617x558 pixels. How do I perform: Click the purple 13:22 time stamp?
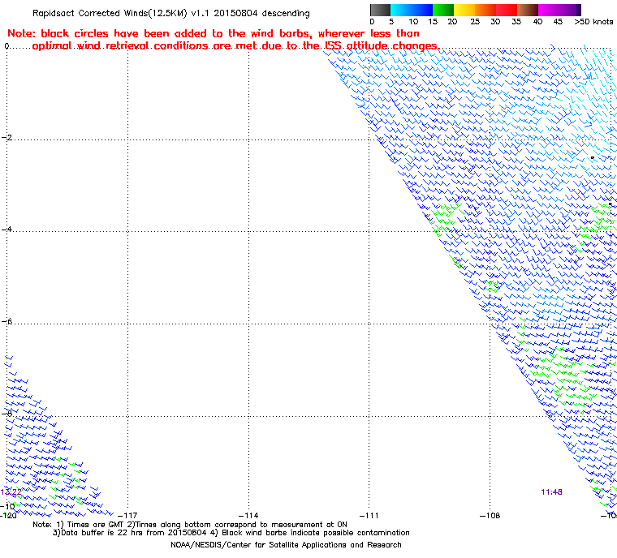click(x=11, y=492)
